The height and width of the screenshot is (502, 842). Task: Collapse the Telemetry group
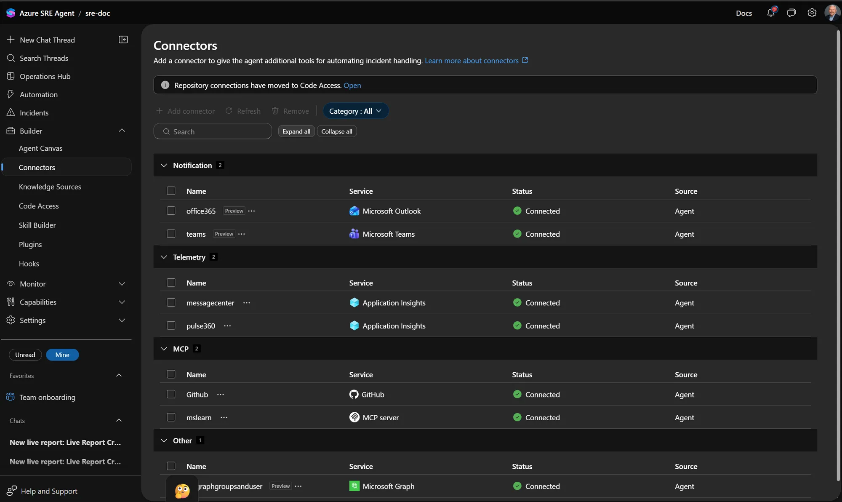click(x=164, y=257)
